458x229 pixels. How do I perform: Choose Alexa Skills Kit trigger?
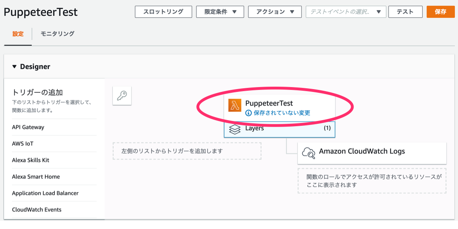pos(31,160)
